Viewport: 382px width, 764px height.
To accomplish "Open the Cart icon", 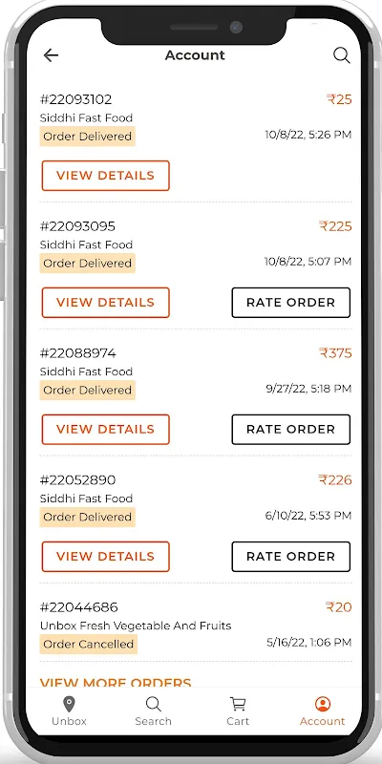I will [238, 704].
